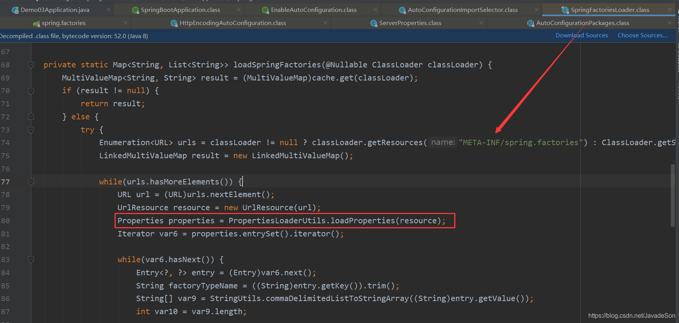
Task: Collapse if block at line 70
Action: click(x=31, y=91)
